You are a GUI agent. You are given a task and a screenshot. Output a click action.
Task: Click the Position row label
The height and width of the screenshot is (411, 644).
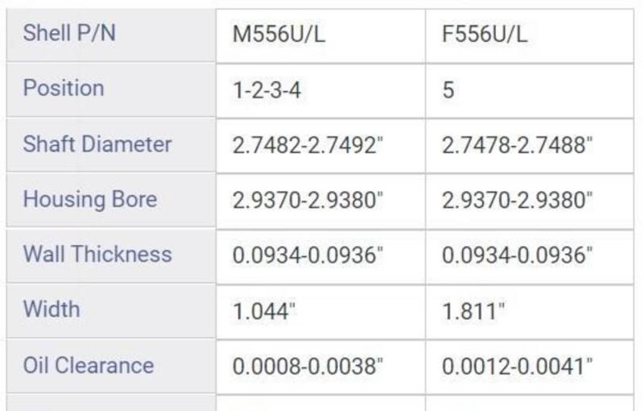64,88
